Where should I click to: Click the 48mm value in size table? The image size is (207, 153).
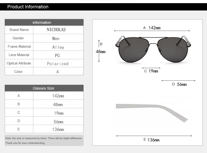click(58, 105)
